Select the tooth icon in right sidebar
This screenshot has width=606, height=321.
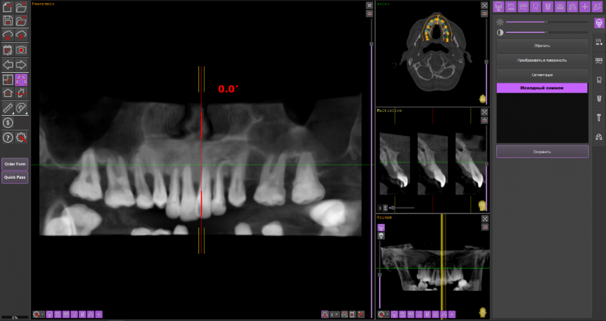point(599,79)
